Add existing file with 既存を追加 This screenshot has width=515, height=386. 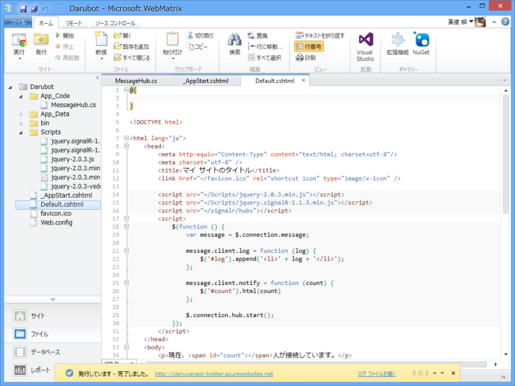click(x=131, y=46)
